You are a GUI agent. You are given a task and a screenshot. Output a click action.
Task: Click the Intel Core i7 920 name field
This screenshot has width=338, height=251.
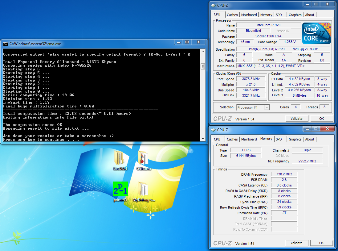coord(268,25)
